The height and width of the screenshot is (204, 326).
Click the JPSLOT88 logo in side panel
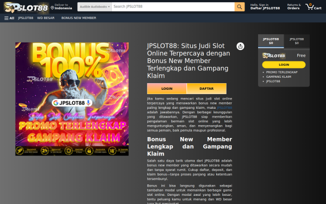coord(274,55)
